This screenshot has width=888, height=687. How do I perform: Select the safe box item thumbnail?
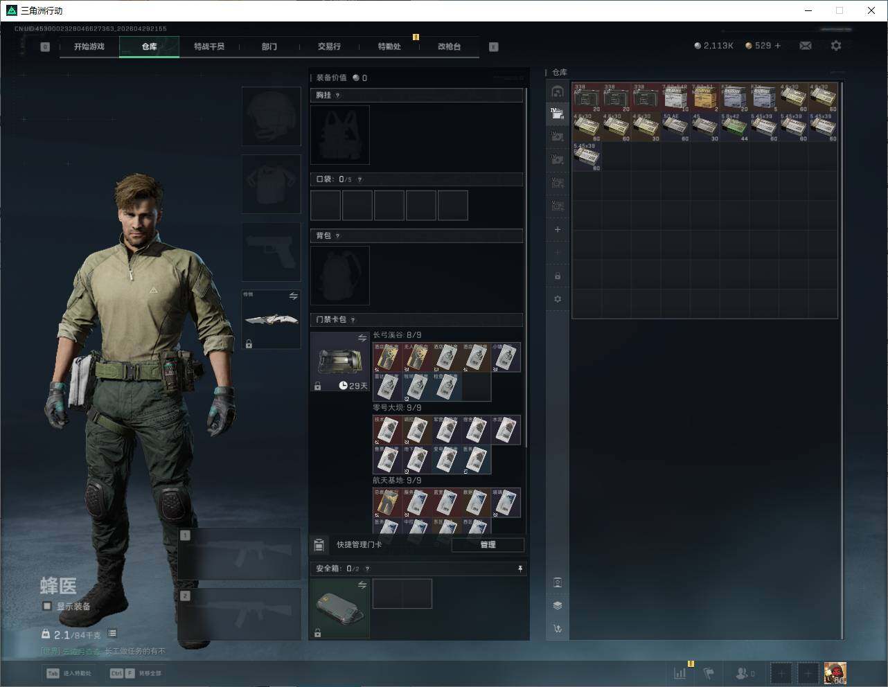[x=340, y=609]
